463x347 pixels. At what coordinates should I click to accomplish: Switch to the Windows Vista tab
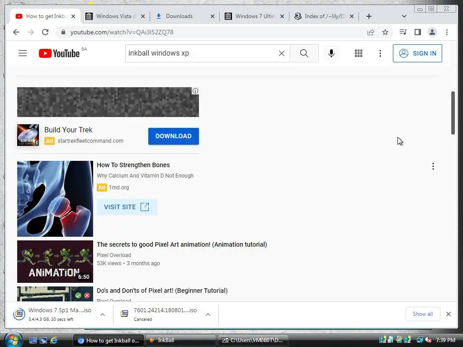115,16
